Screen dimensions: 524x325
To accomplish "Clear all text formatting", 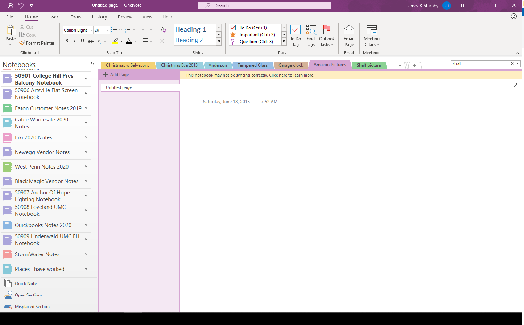I will (164, 30).
